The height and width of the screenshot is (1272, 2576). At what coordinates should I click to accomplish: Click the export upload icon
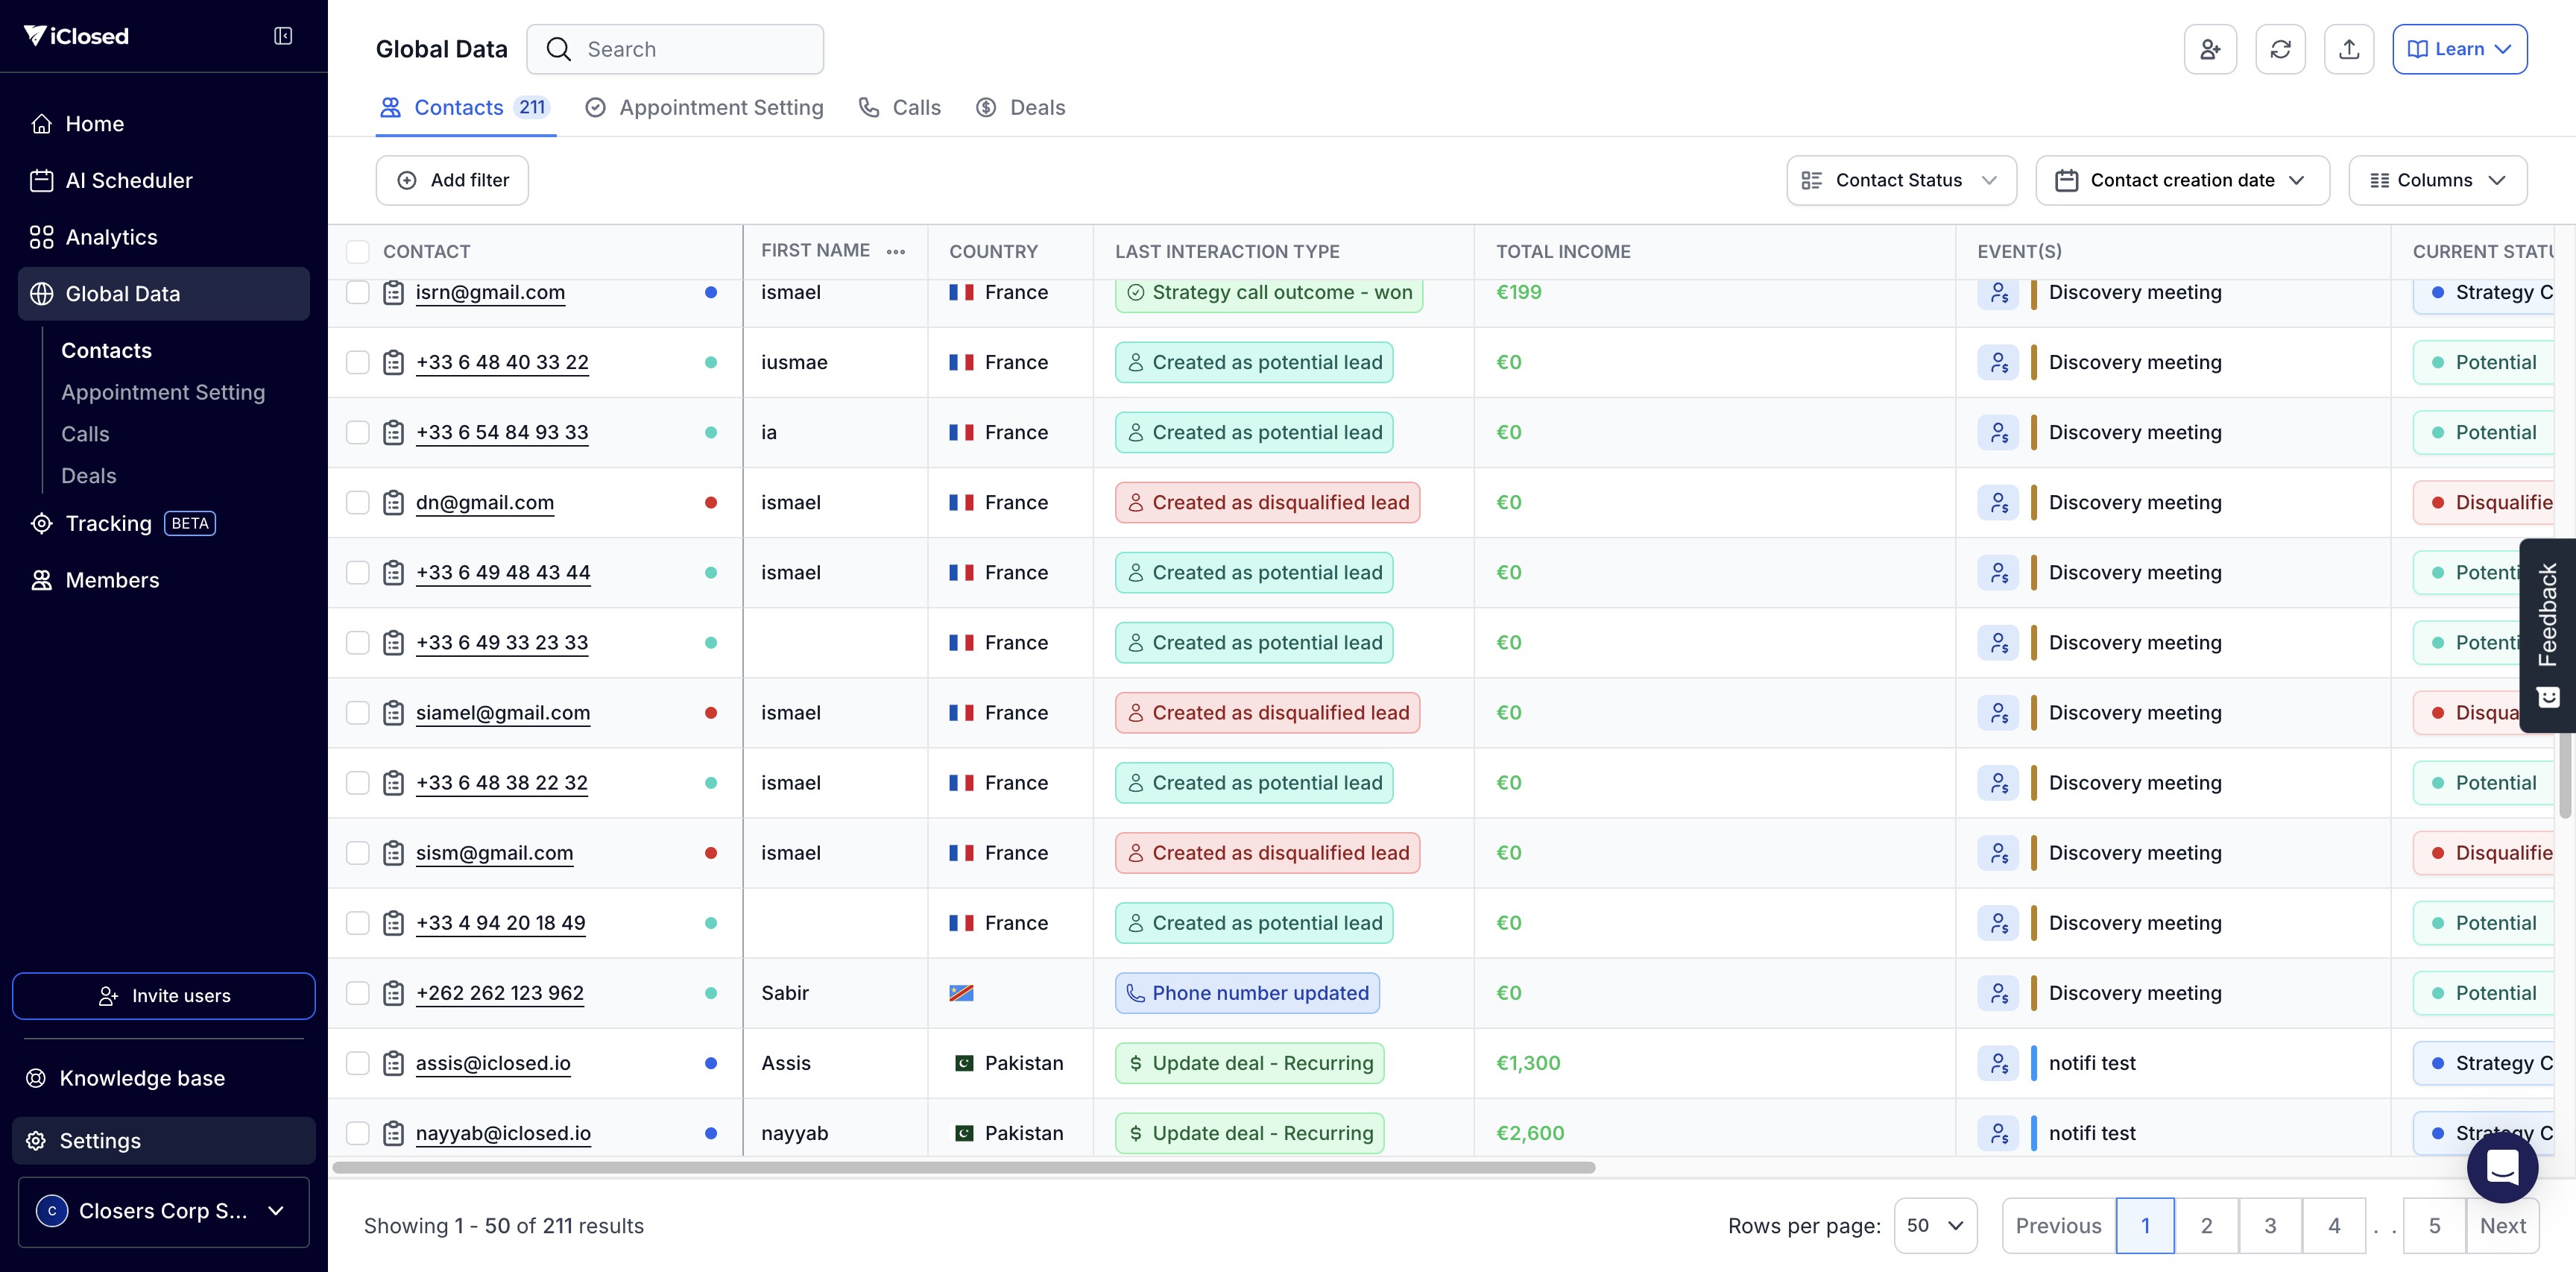click(2348, 49)
